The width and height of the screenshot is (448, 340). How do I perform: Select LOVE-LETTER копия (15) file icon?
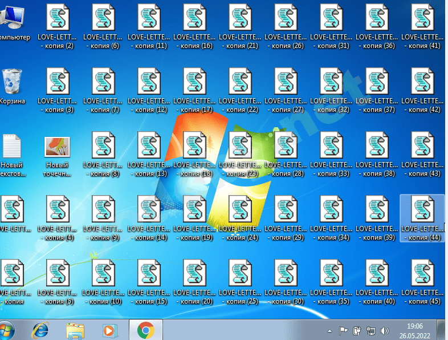(x=149, y=273)
